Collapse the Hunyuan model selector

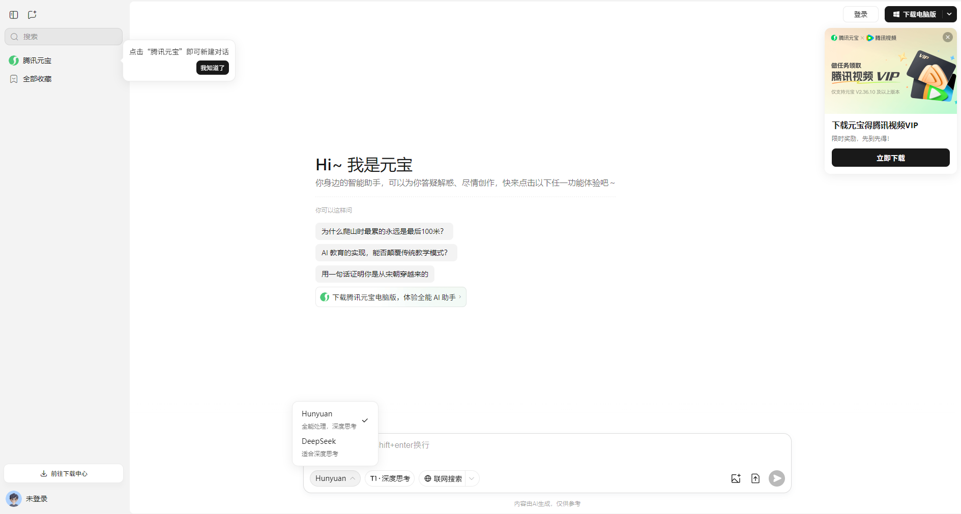coord(335,478)
